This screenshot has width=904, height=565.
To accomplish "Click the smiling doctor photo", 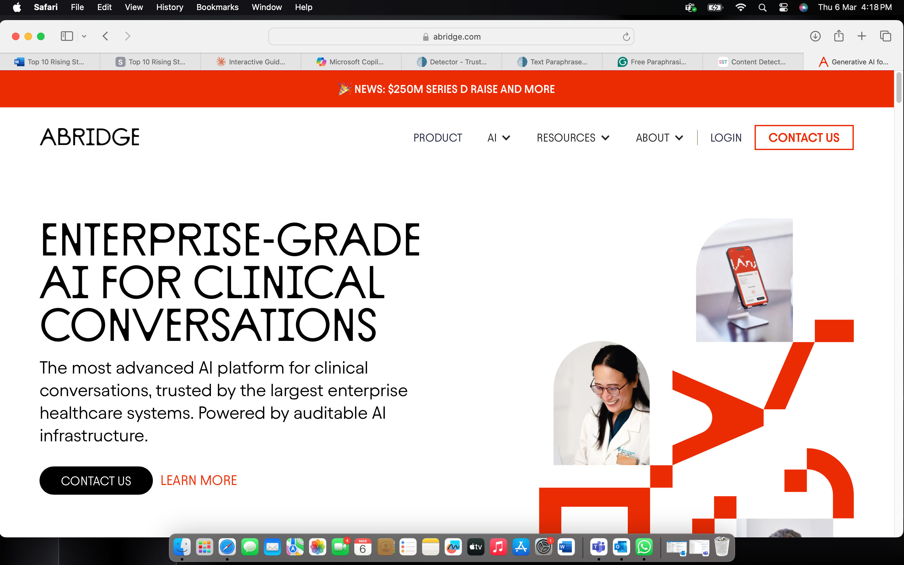I will point(601,403).
